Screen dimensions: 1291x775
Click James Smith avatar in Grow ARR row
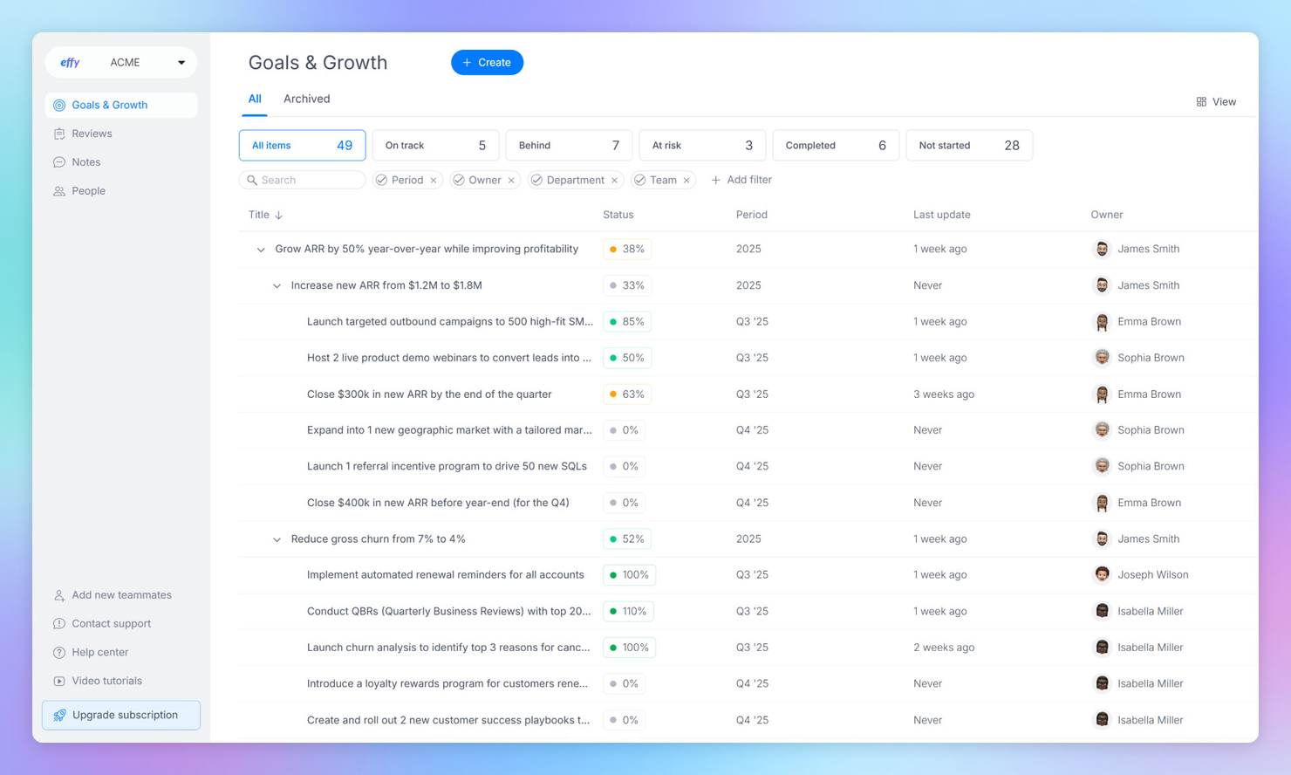pyautogui.click(x=1102, y=250)
